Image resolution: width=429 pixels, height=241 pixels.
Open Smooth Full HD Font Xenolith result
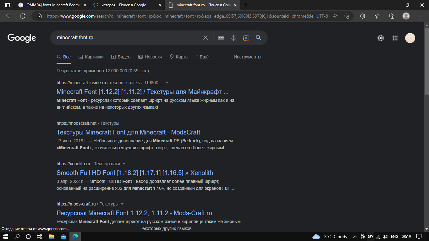(135, 173)
